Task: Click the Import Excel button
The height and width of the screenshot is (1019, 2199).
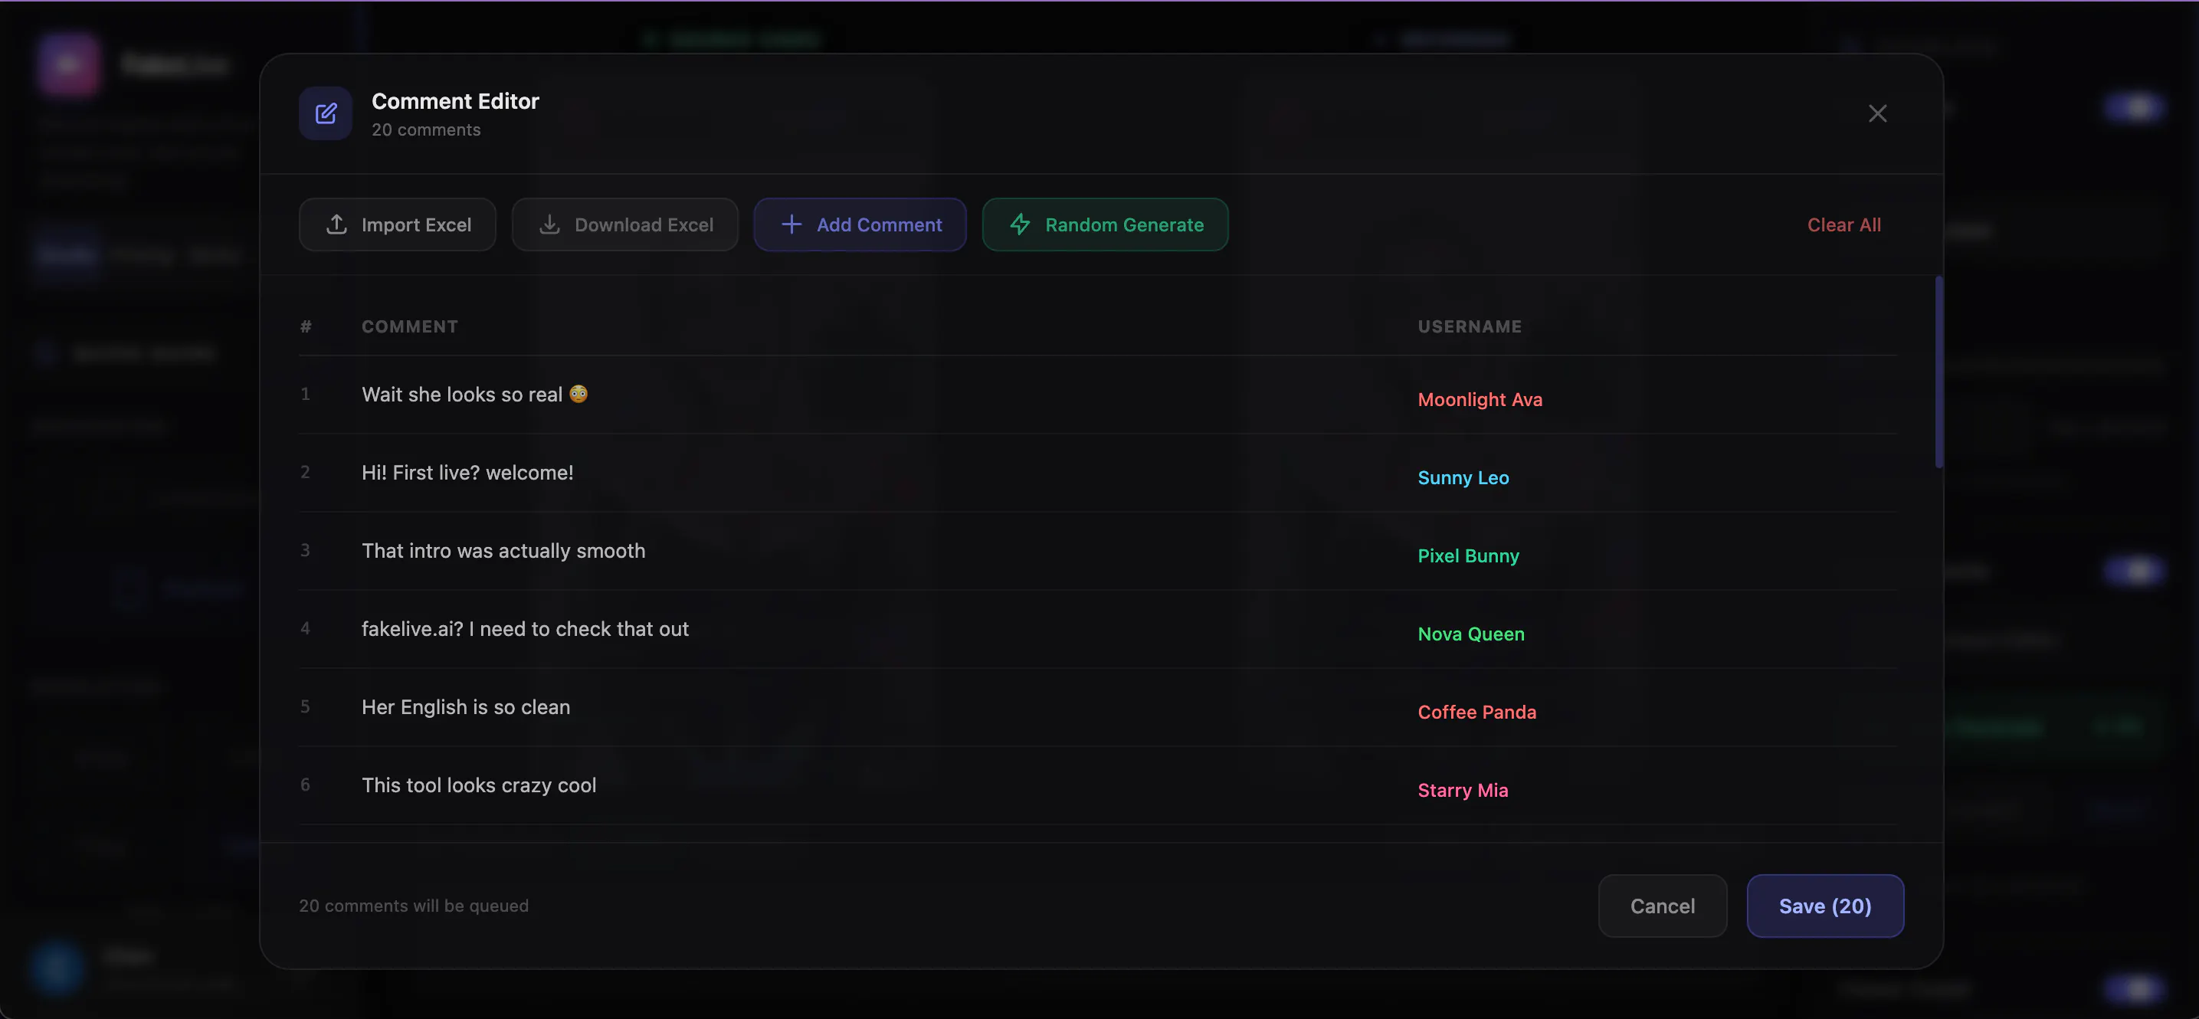Action: 397,224
